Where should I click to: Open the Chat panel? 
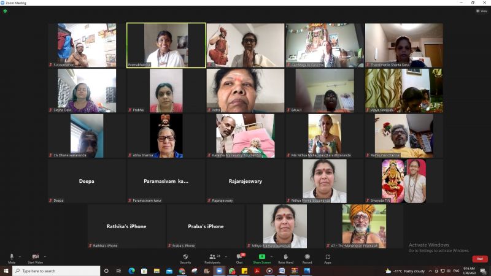point(239,258)
